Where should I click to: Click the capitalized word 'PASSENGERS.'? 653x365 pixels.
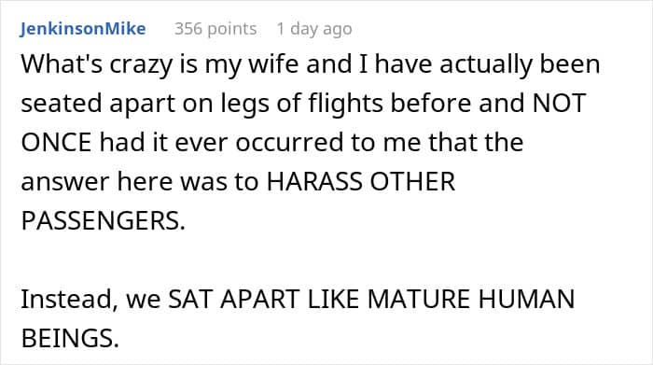pos(103,220)
